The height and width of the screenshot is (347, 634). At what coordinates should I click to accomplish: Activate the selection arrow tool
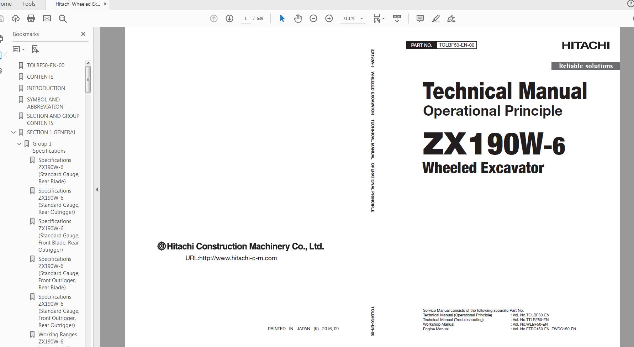pos(282,19)
